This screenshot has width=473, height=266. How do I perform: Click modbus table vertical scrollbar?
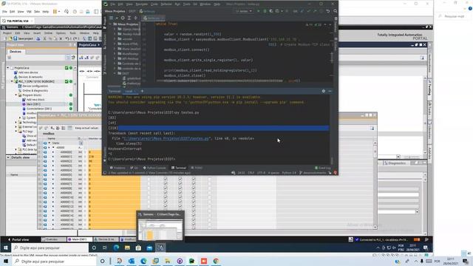tap(375, 185)
